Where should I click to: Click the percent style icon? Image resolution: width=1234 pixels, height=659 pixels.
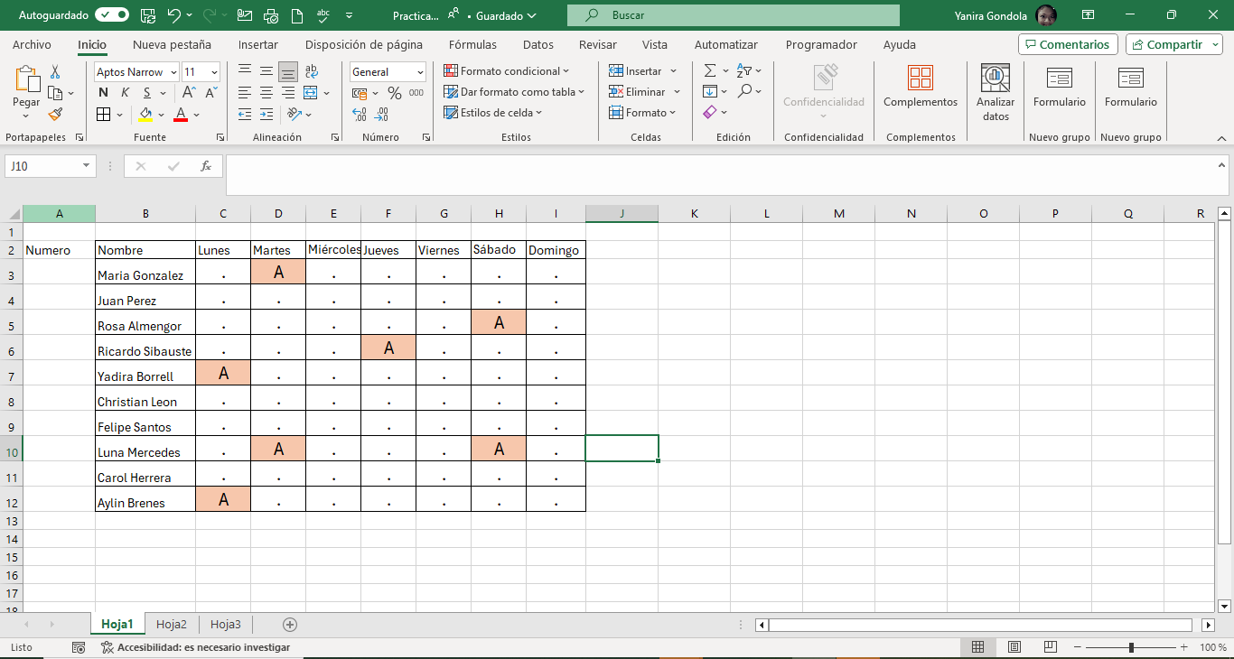[394, 93]
